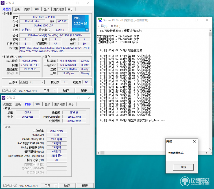214x189 pixels.
Task: Minimize the top CPU-Z window
Action: coord(67,3)
